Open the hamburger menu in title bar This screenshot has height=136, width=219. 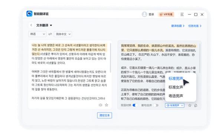(182, 14)
